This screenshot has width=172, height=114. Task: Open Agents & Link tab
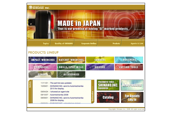pos(137,43)
